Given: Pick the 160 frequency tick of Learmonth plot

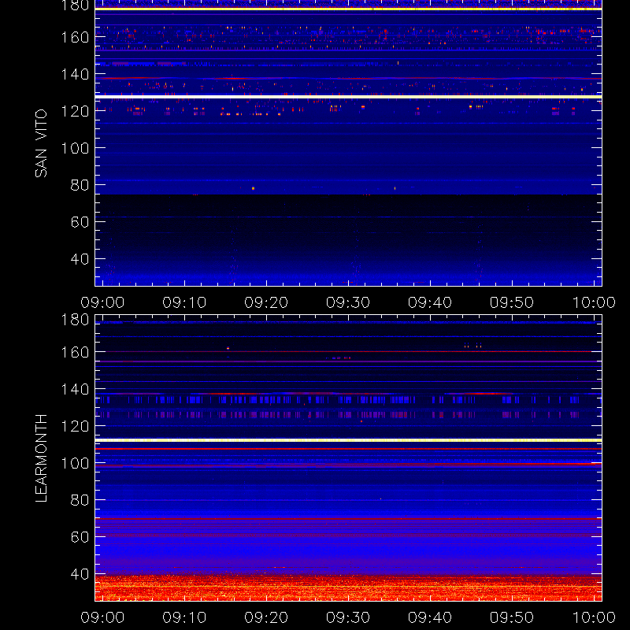Looking at the screenshot, I should 75,352.
